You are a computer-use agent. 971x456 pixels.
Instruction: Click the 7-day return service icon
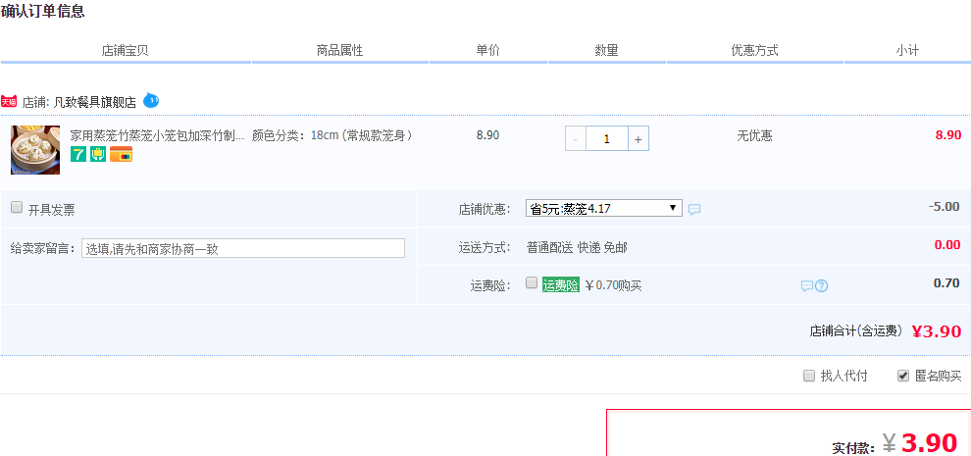pyautogui.click(x=78, y=154)
